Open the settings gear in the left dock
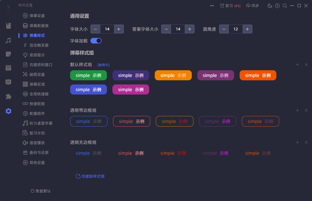The width and height of the screenshot is (312, 201). pos(8,111)
